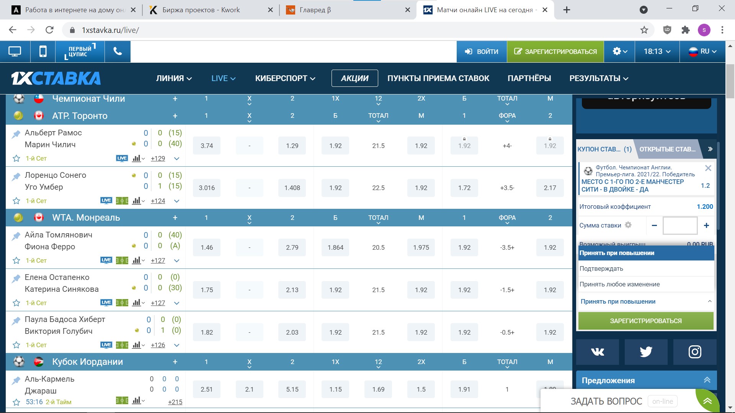Decrease bet amount with minus button
Viewport: 735px width, 413px height.
(x=654, y=225)
